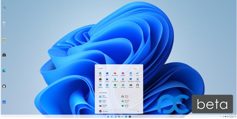This screenshot has height=119, width=237.
Task: Launch OneNote from pinned apps
Action: pyautogui.click(x=123, y=74)
